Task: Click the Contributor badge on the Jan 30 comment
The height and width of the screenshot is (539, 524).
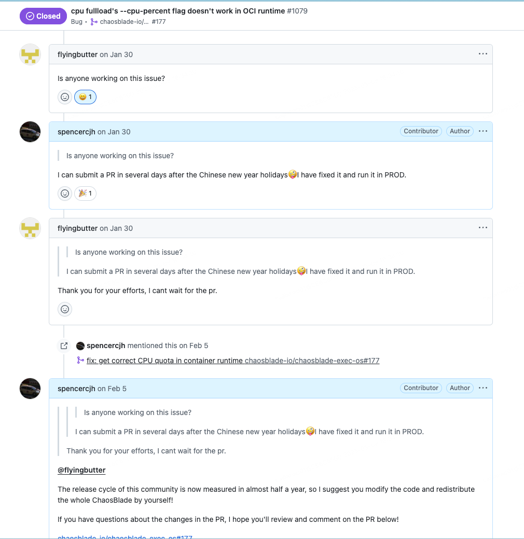Action: 421,131
